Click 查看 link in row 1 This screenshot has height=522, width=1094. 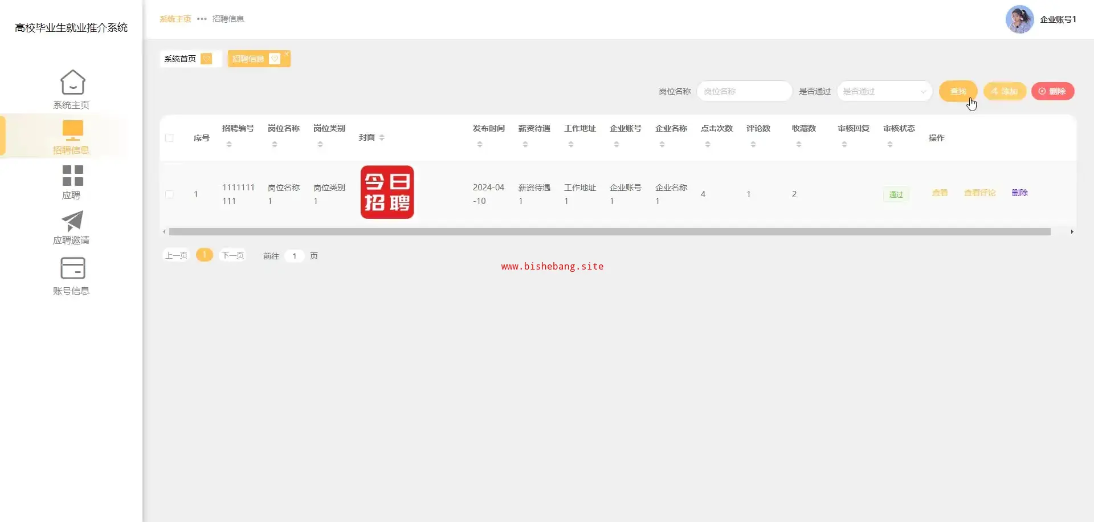(x=940, y=193)
